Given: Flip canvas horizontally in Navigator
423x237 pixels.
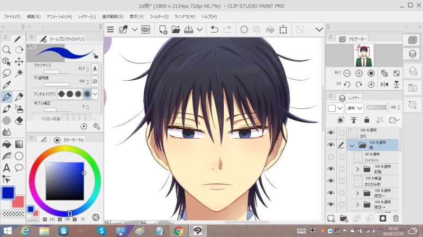Looking at the screenshot, I should (x=384, y=84).
